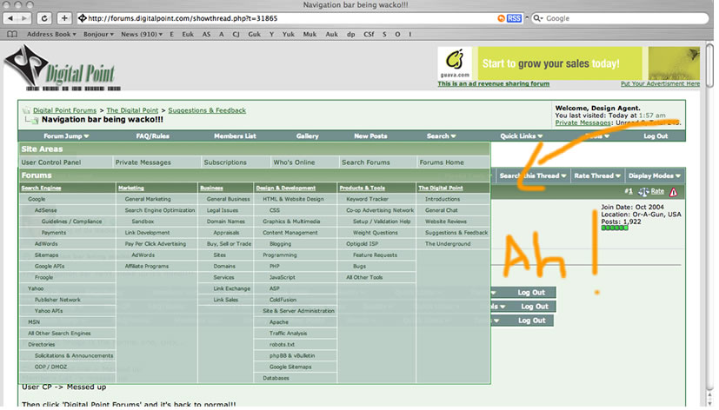Click the Rate link on post #1

click(x=657, y=191)
